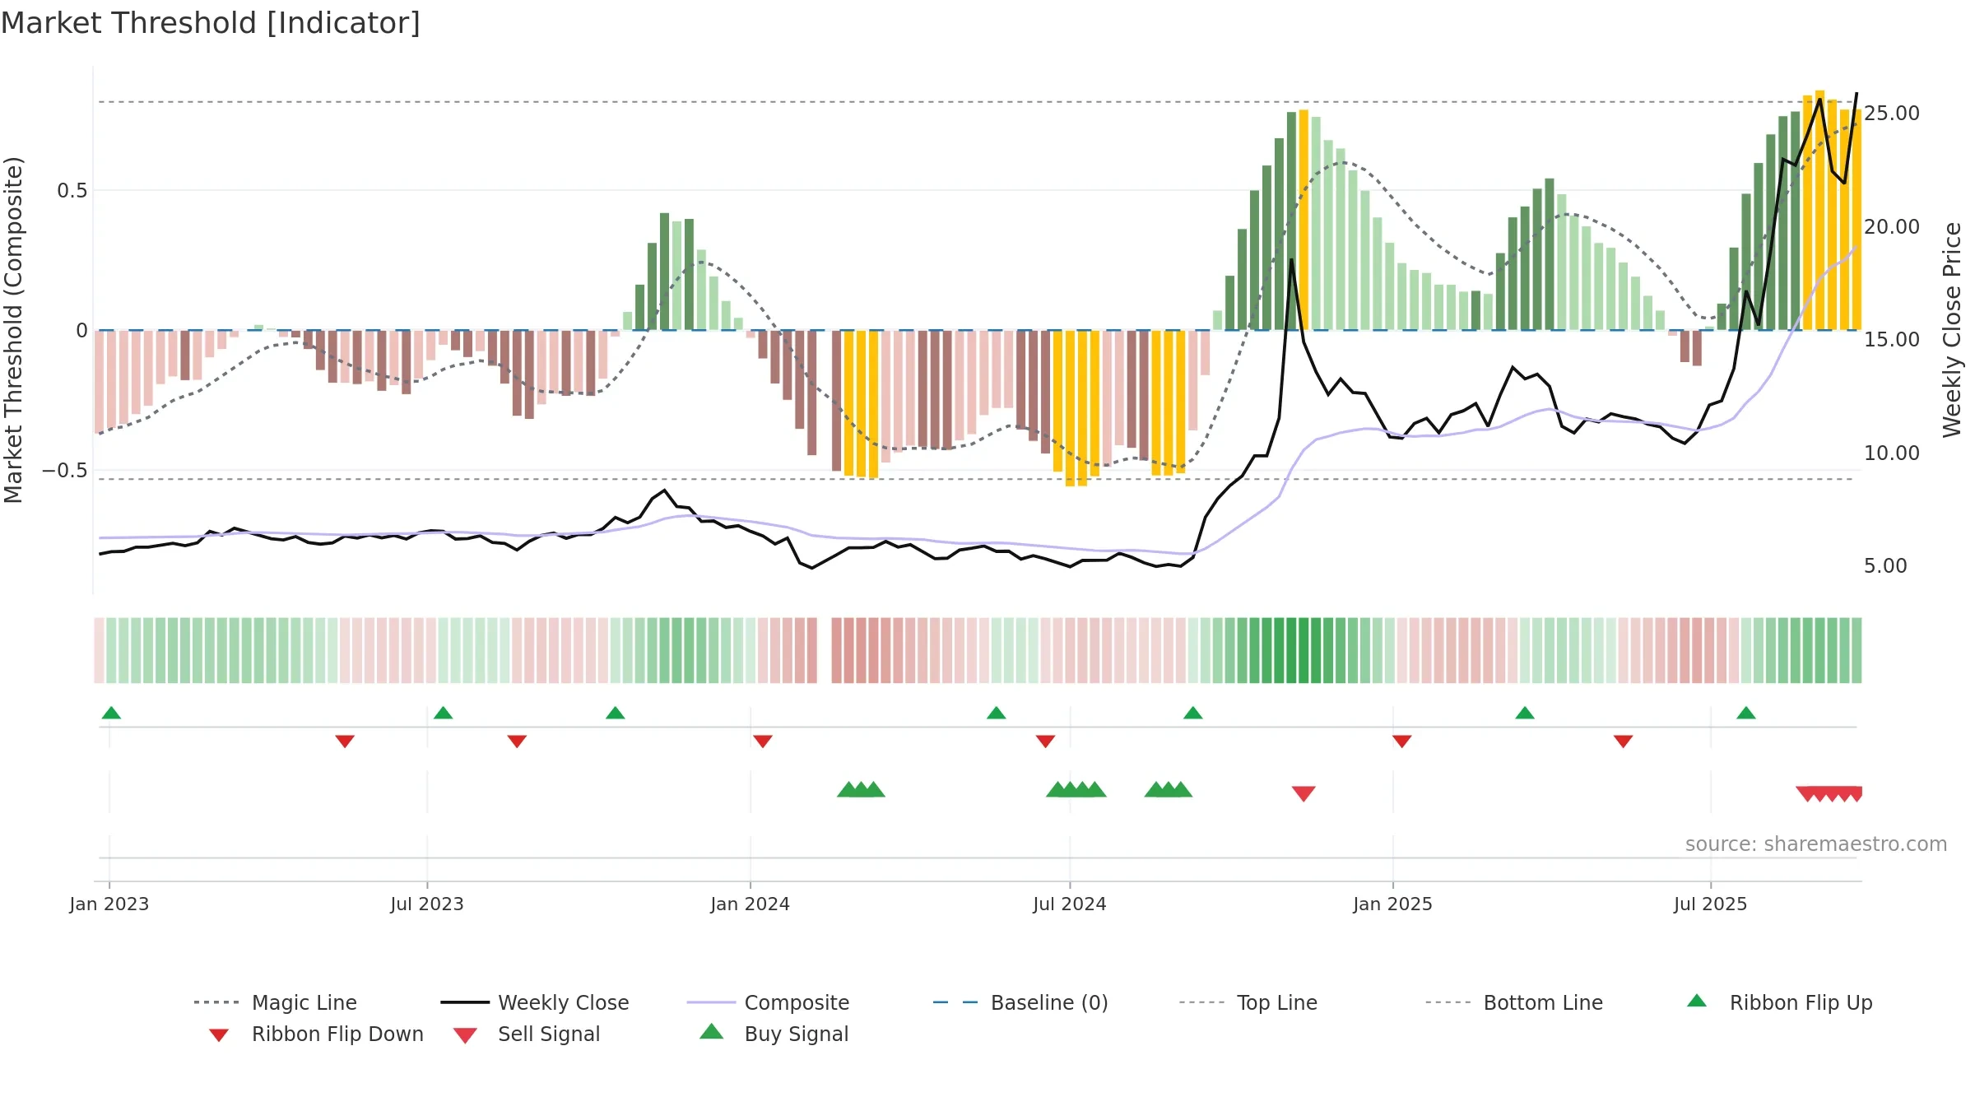Click the 0.5 composite axis label
1975x1111 pixels.
[72, 190]
